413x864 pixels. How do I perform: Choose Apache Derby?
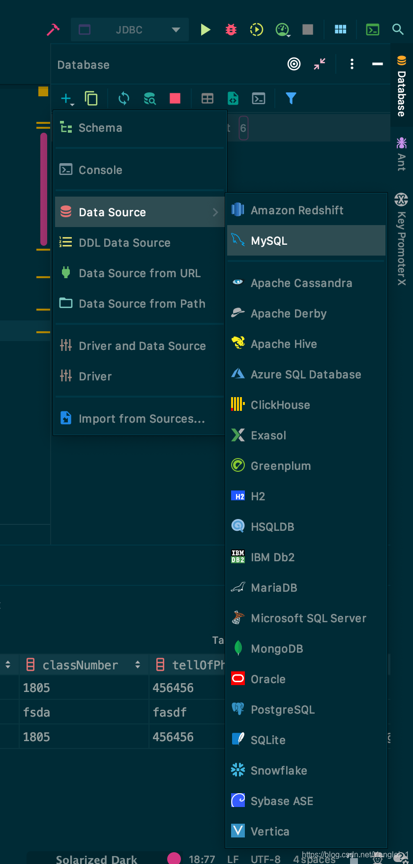(x=306, y=313)
